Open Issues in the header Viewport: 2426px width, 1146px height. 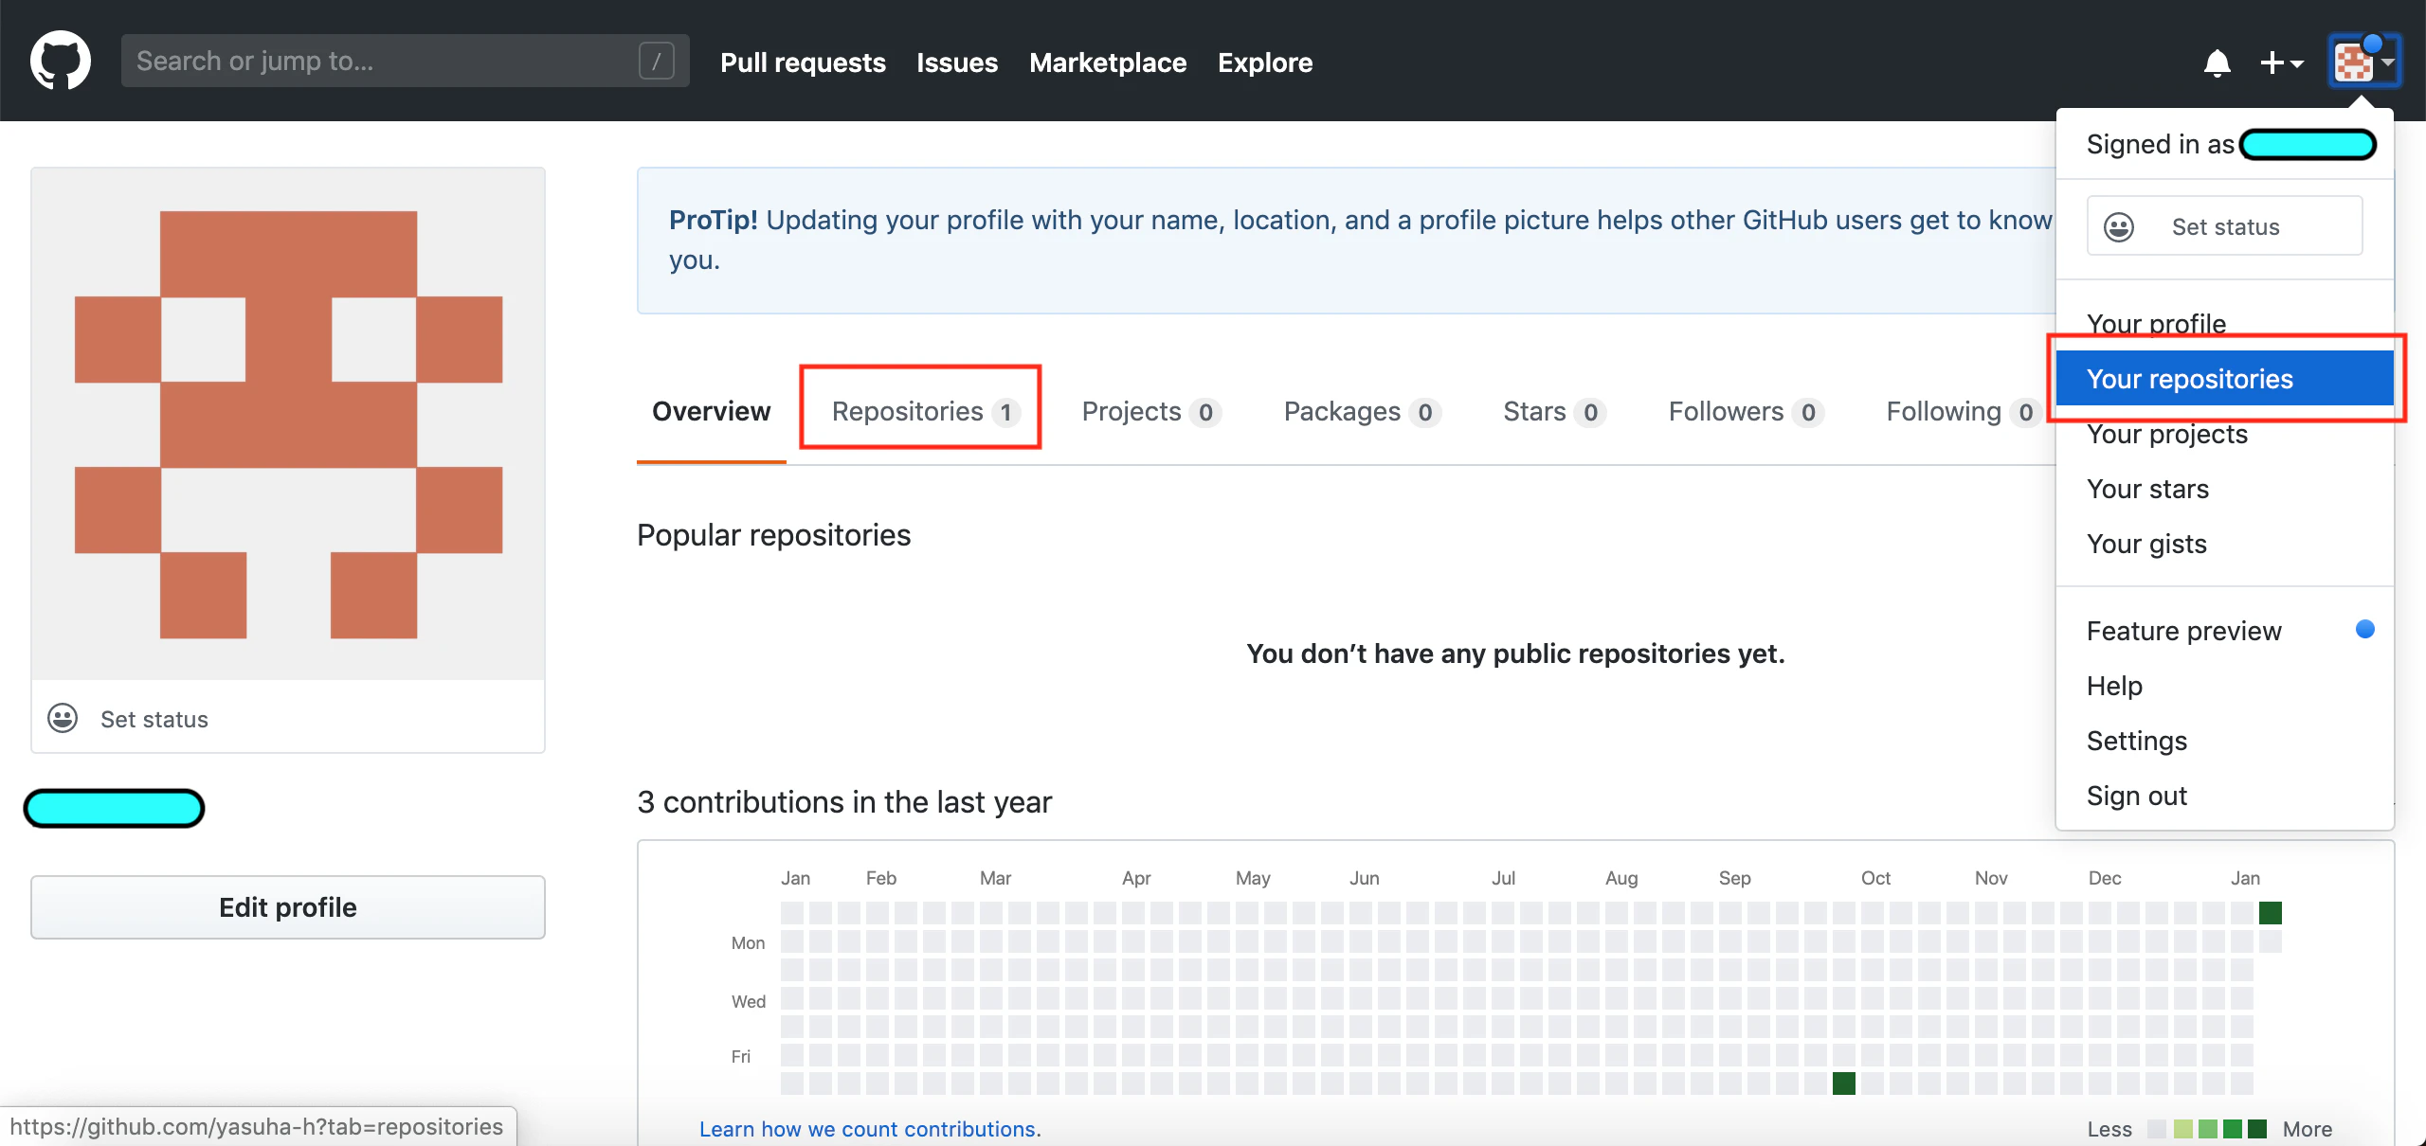click(x=957, y=63)
